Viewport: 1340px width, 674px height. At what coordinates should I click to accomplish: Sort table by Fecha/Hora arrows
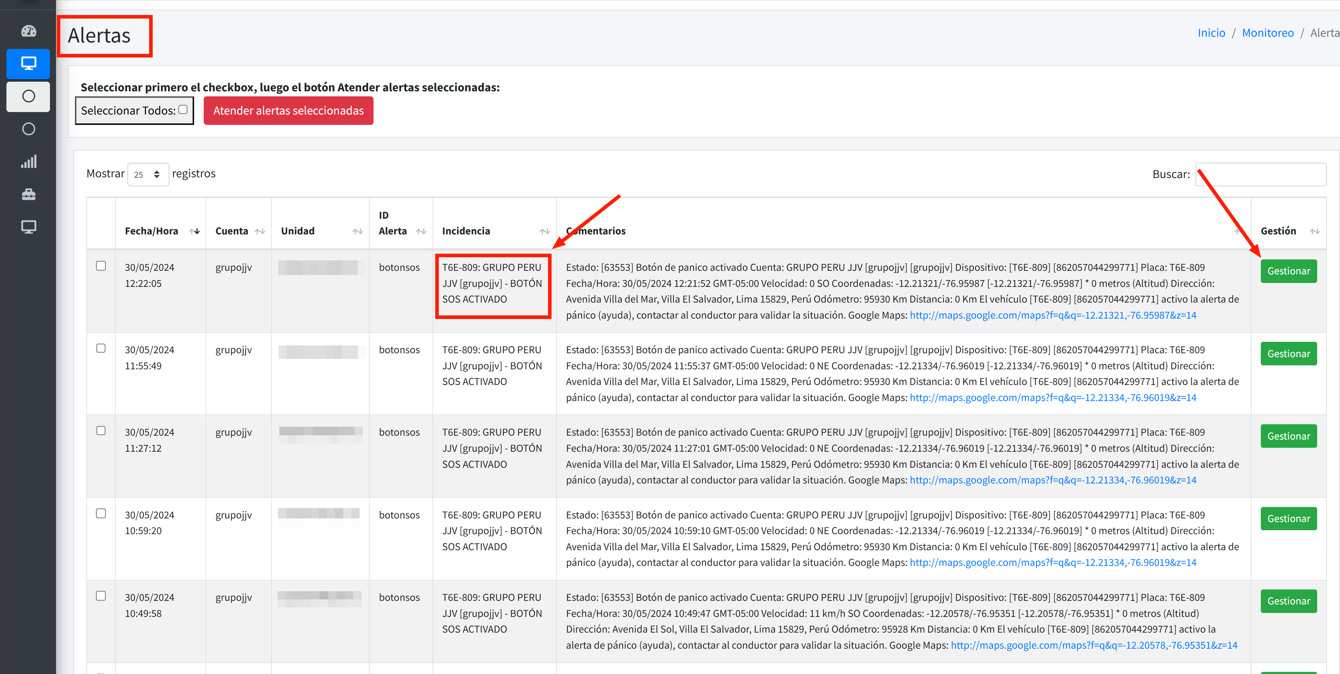point(194,232)
